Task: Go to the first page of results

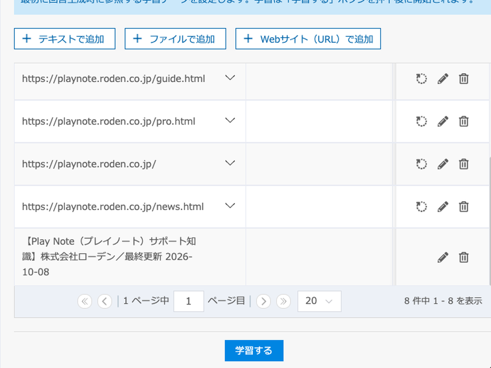Action: 85,301
